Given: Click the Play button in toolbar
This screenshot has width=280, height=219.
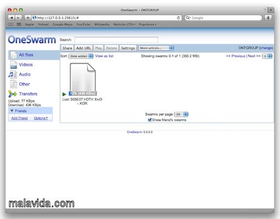Looking at the screenshot, I should (x=99, y=48).
